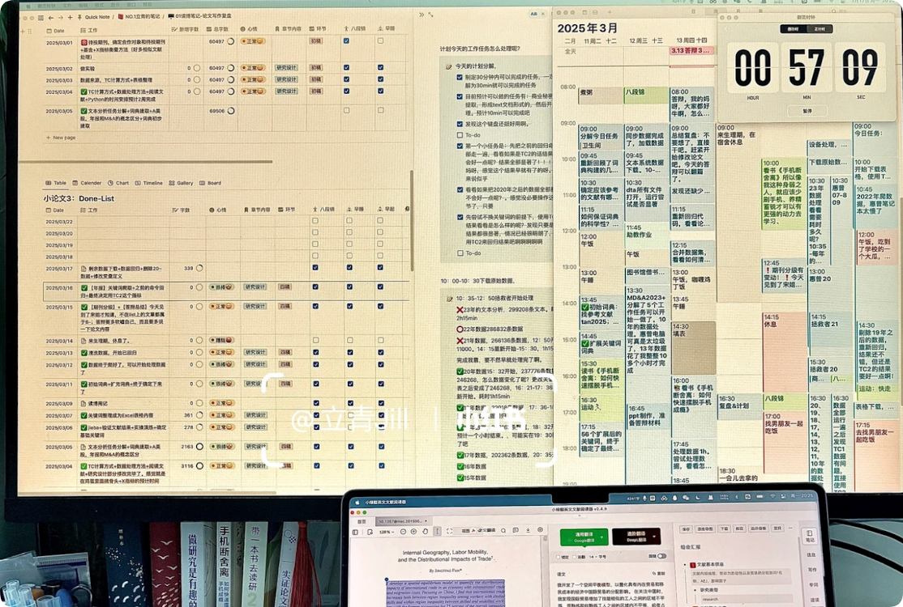Image resolution: width=903 pixels, height=607 pixels.
Task: Open 心情 select for the 2025/03/01 row
Action: click(253, 40)
